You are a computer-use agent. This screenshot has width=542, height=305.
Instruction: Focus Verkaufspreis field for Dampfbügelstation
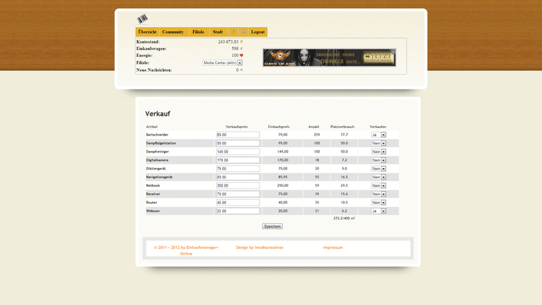[238, 143]
